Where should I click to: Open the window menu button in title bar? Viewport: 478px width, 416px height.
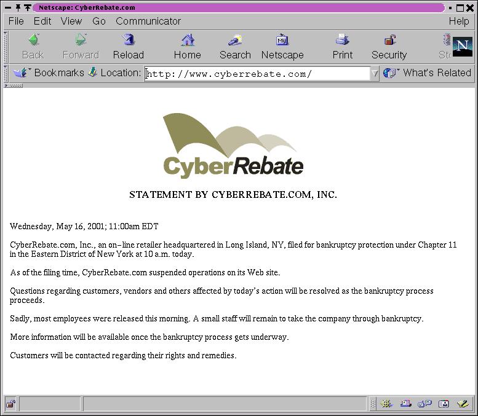tap(8, 7)
